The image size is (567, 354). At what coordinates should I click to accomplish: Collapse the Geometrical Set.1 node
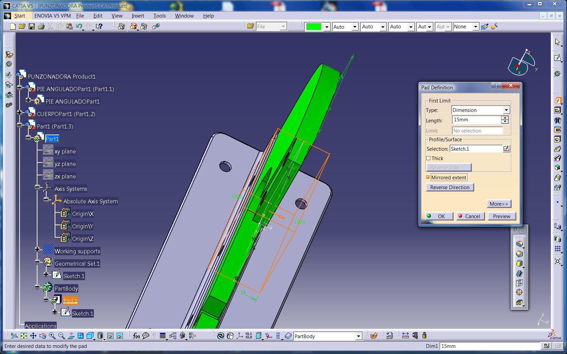(37, 262)
